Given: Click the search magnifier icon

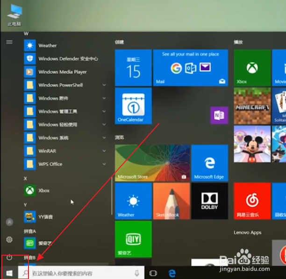Looking at the screenshot, I should pyautogui.click(x=25, y=273).
